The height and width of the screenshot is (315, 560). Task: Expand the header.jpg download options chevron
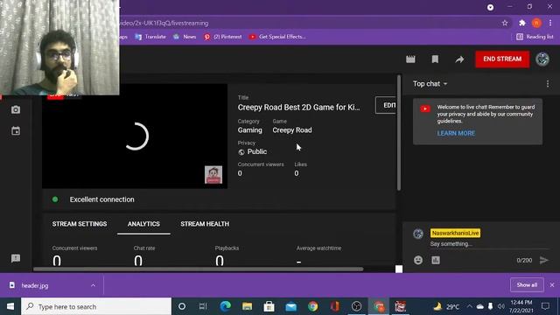click(94, 285)
